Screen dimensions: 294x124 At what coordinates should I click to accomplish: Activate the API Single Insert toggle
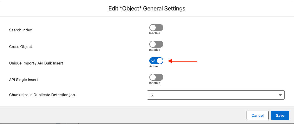pyautogui.click(x=156, y=78)
